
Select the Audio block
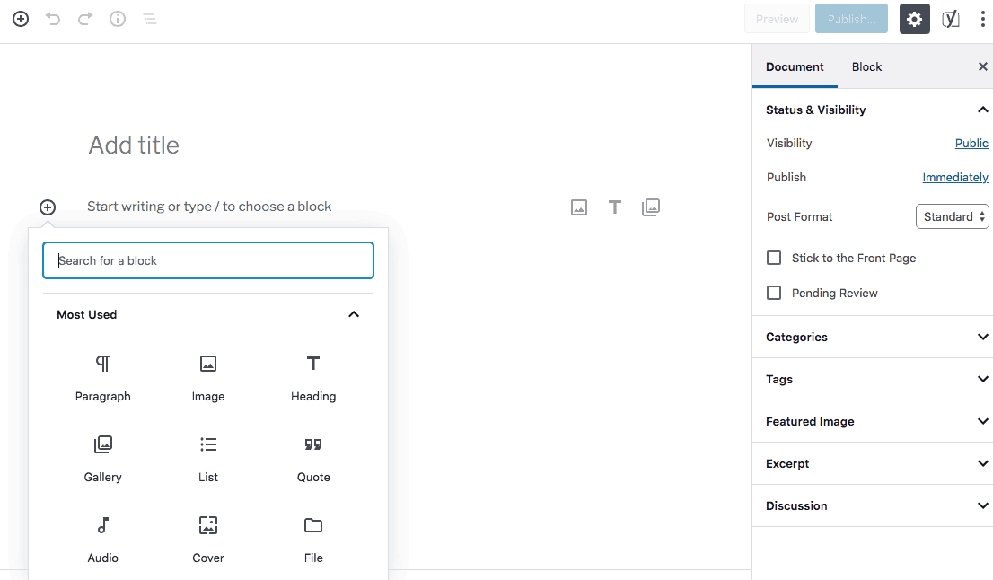(102, 540)
